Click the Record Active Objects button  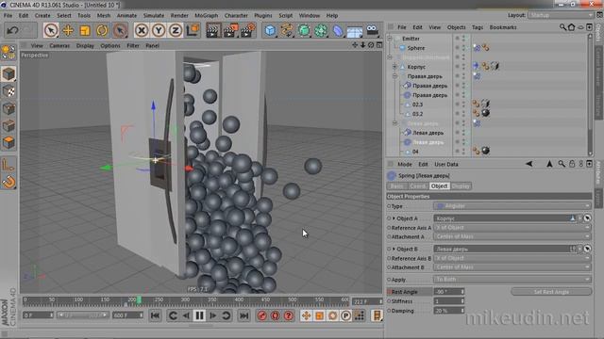[x=262, y=315]
